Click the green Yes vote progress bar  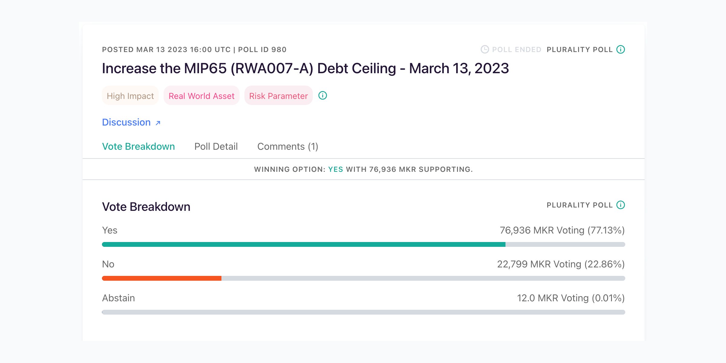pos(303,244)
